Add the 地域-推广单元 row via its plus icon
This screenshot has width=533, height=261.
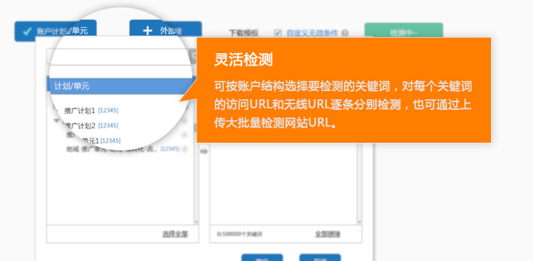pyautogui.click(x=185, y=149)
